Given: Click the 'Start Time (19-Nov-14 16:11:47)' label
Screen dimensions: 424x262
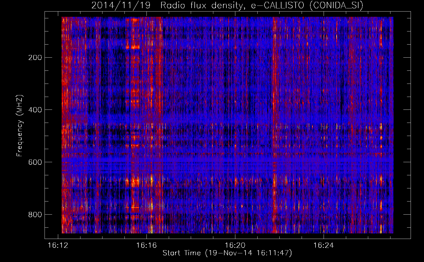Looking at the screenshot, I should [227, 253].
